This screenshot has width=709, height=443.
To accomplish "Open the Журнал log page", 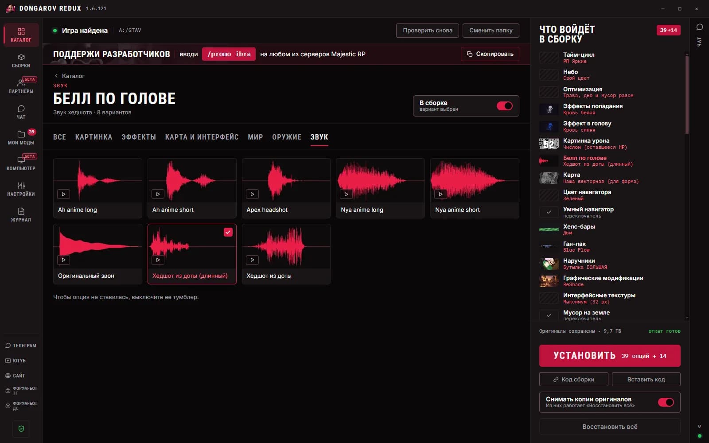I will point(21,215).
